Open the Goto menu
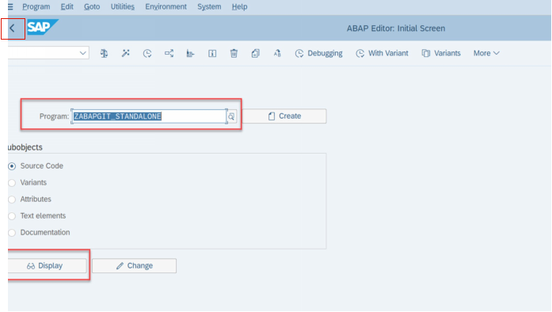This screenshot has width=552, height=312. 92,6
